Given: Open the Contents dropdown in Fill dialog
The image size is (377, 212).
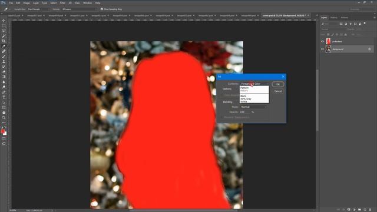Looking at the screenshot, I should pyautogui.click(x=254, y=84).
